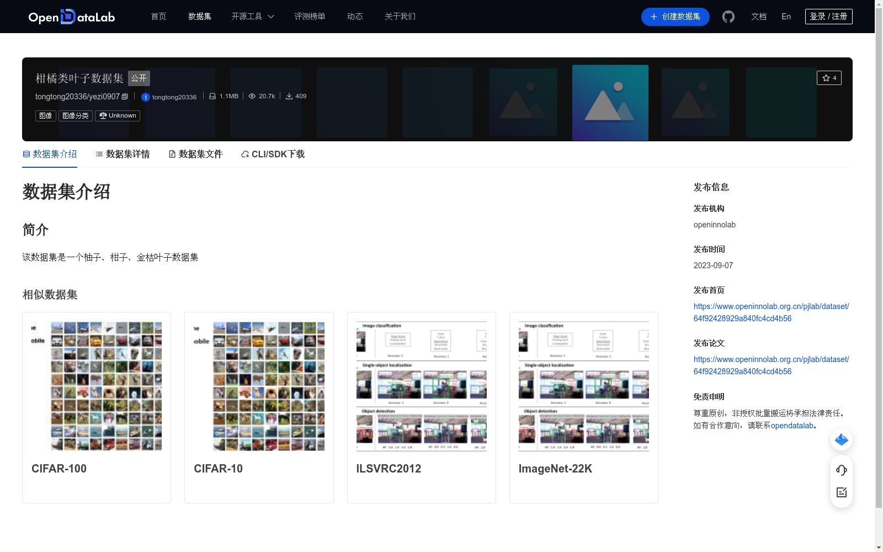Click the tongtong20336 user avatar
This screenshot has width=883, height=552.
146,97
